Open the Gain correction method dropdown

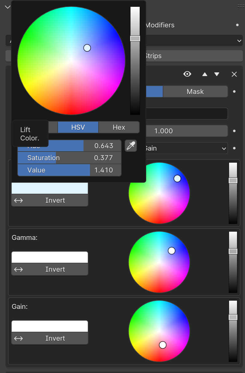point(186,148)
